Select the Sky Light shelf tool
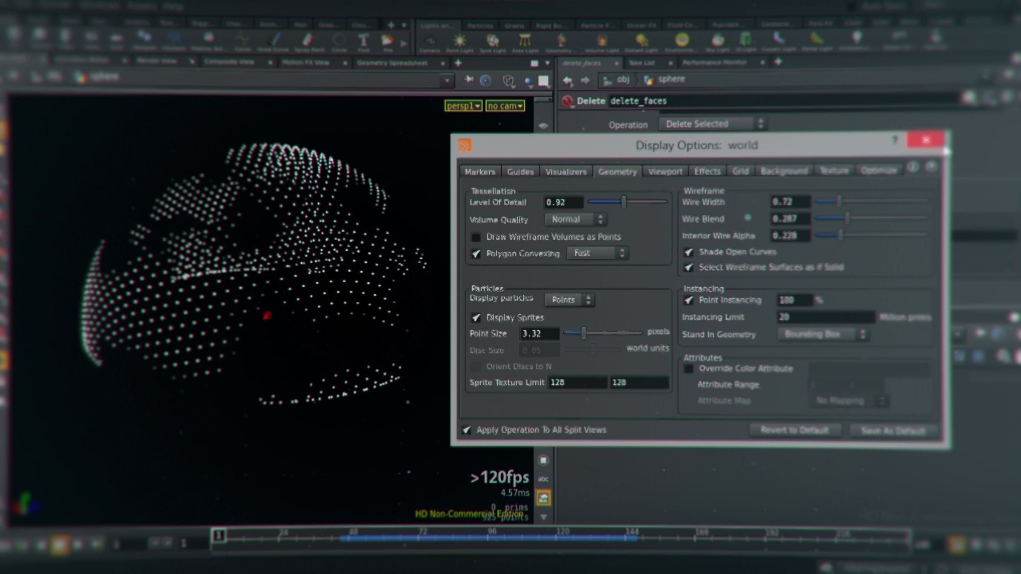Screen dimensions: 1021x574 pyautogui.click(x=718, y=43)
